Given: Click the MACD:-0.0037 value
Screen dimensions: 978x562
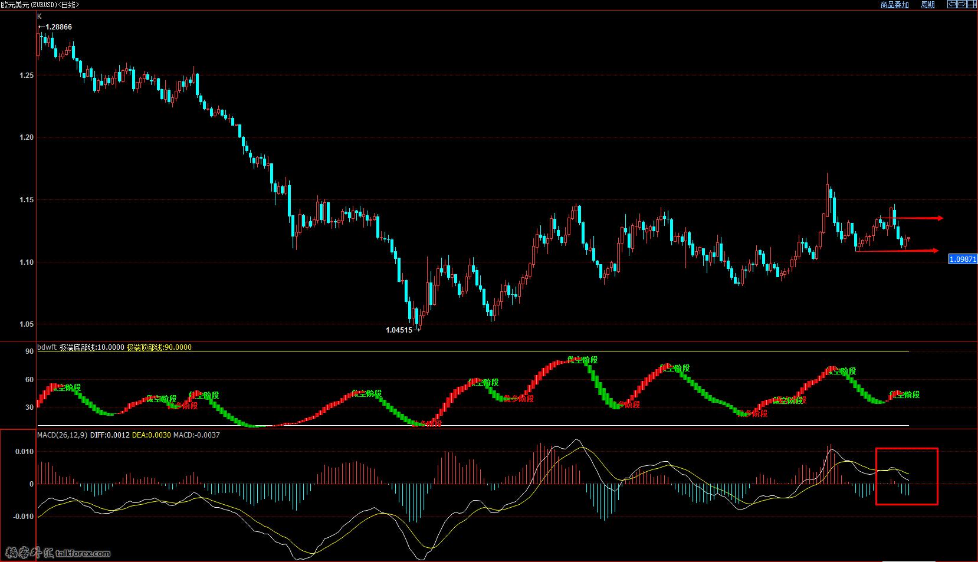Looking at the screenshot, I should (196, 435).
